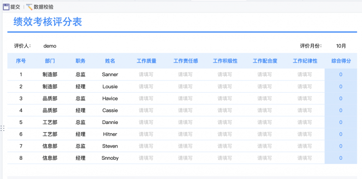Fill 工作责任感 field for Cassie
This screenshot has height=179, width=362.
(x=185, y=110)
